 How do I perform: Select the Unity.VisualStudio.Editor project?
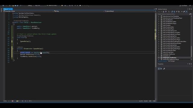[169, 50]
